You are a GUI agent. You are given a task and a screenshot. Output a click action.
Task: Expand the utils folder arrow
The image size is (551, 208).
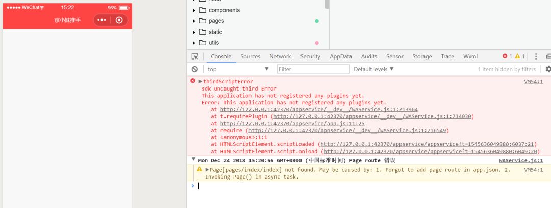coord(194,43)
